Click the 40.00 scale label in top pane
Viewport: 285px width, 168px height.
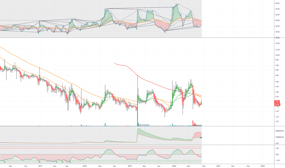[x=277, y=26]
